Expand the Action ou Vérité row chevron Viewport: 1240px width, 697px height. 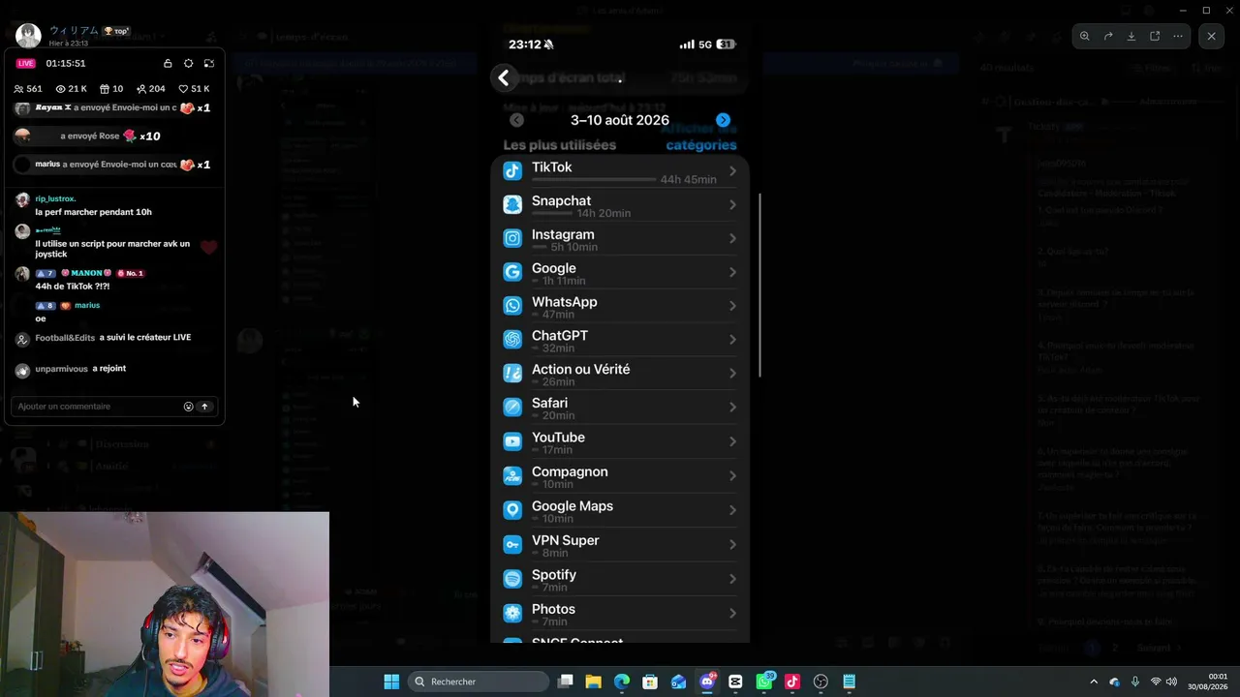point(732,373)
